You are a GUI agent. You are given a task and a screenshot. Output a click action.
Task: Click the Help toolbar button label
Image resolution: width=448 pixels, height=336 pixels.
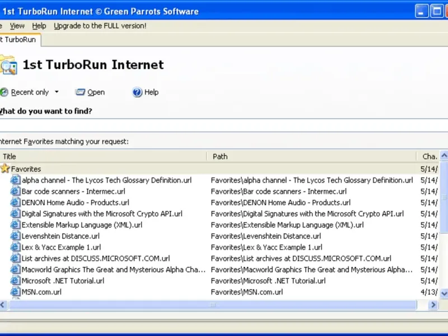151,92
